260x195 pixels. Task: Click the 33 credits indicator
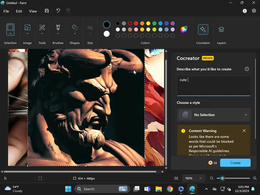[213, 163]
